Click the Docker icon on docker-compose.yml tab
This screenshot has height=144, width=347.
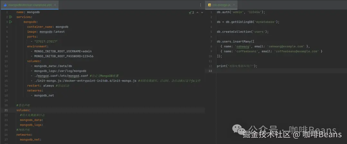pyautogui.click(x=5, y=5)
